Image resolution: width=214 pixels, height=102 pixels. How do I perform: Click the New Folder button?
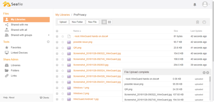tap(77, 22)
